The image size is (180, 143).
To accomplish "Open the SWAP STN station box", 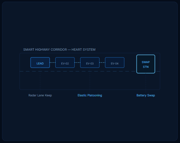I will coord(146,64).
